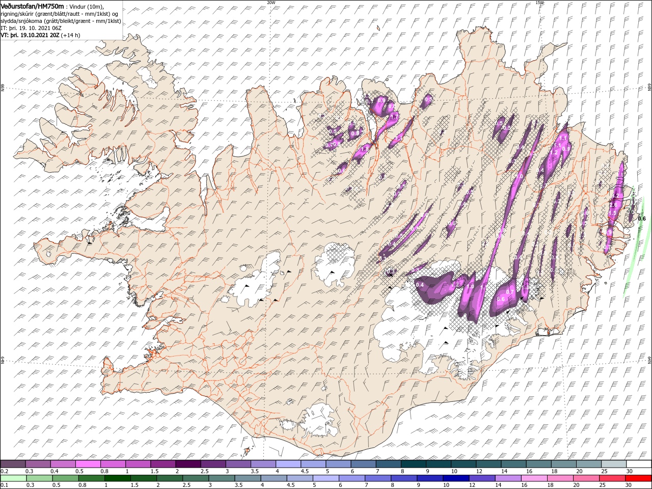Click the Veðurstofan/HM750m title text

(x=32, y=6)
